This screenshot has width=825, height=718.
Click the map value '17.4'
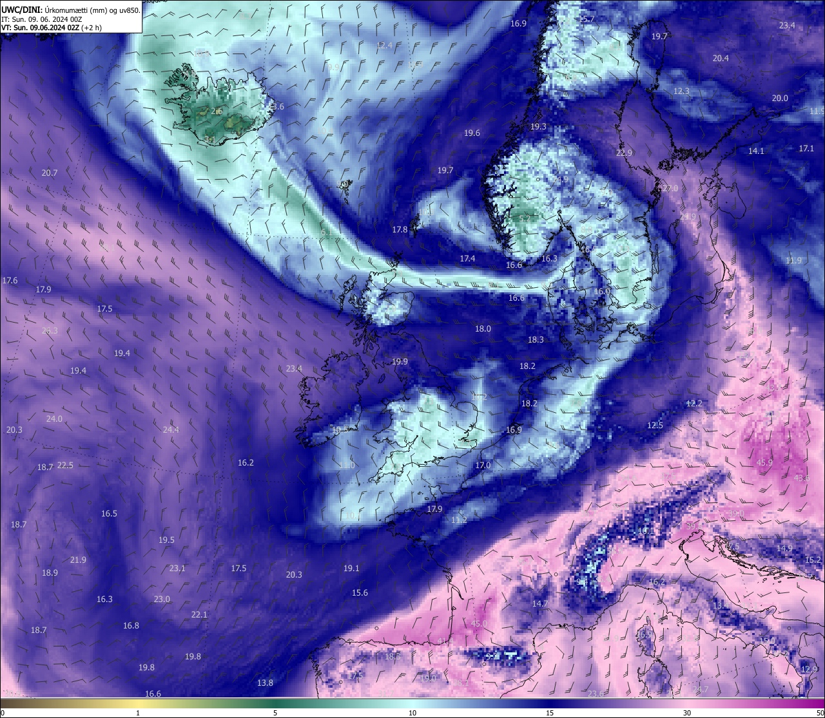tap(467, 258)
